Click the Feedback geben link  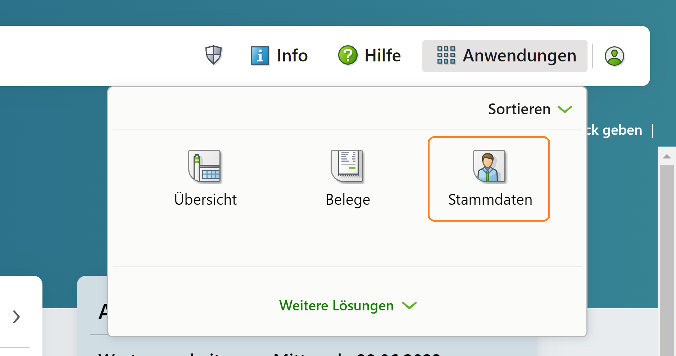coord(614,130)
